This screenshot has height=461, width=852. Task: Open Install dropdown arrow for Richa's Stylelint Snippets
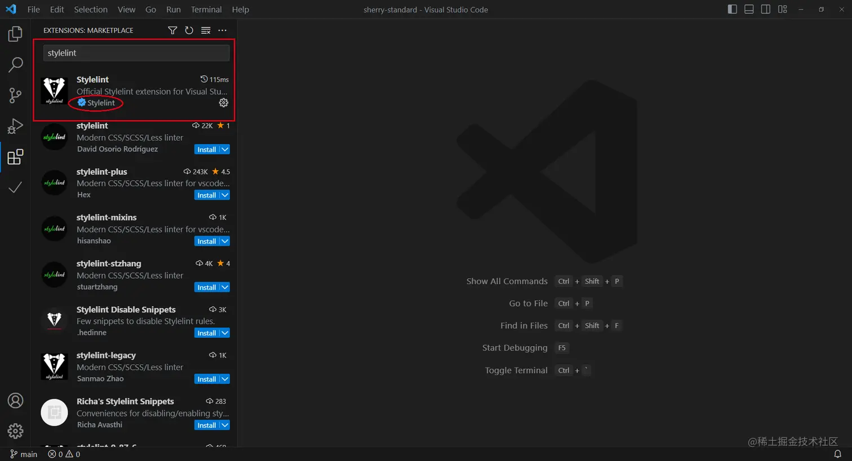pos(225,425)
